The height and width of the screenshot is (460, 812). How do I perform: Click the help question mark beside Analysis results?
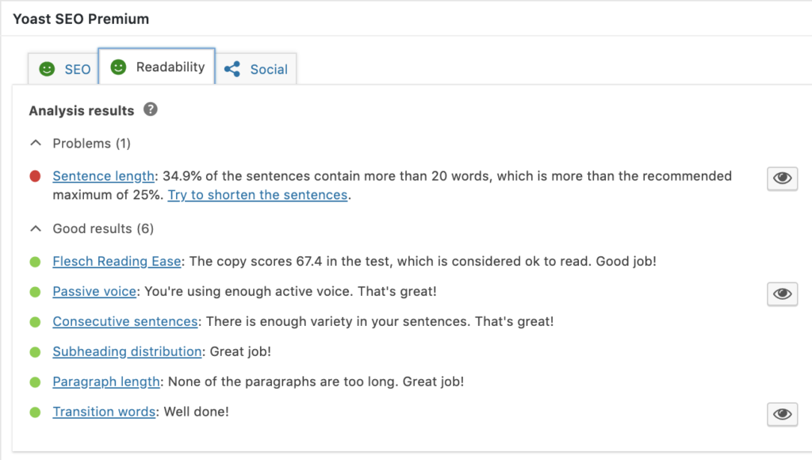click(150, 109)
